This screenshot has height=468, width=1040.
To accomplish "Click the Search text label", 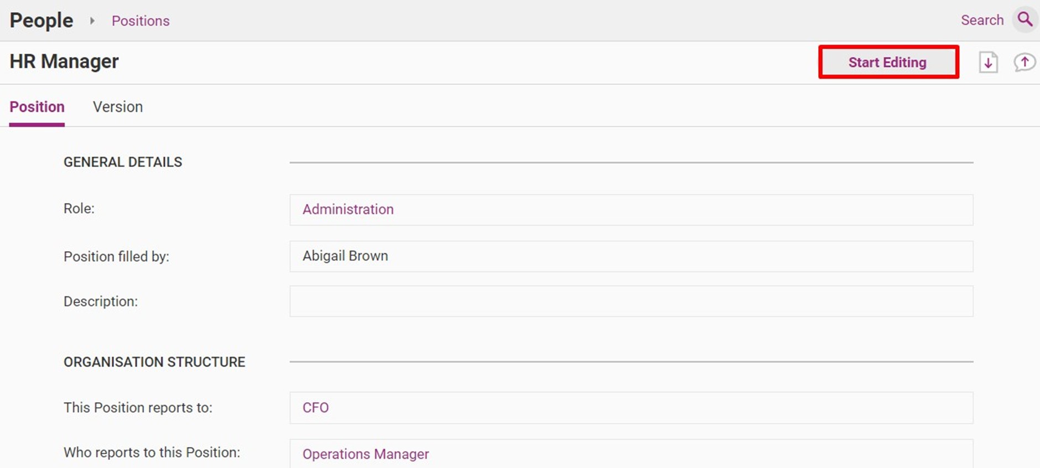I will pos(982,20).
